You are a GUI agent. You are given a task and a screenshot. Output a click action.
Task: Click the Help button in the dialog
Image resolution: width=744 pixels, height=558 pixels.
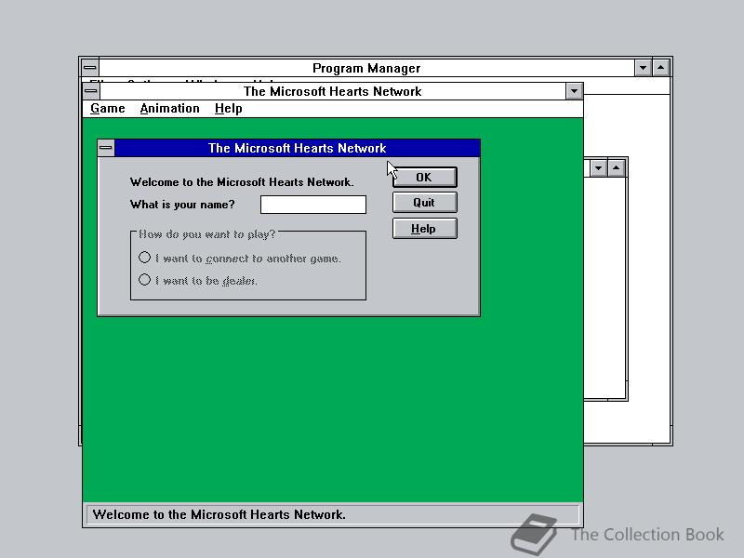pyautogui.click(x=425, y=229)
